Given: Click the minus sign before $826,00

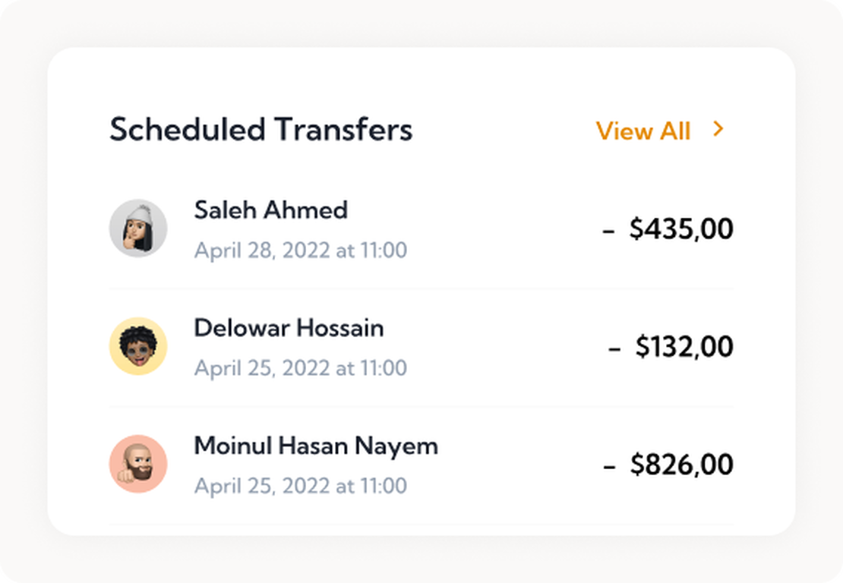Looking at the screenshot, I should coord(609,467).
